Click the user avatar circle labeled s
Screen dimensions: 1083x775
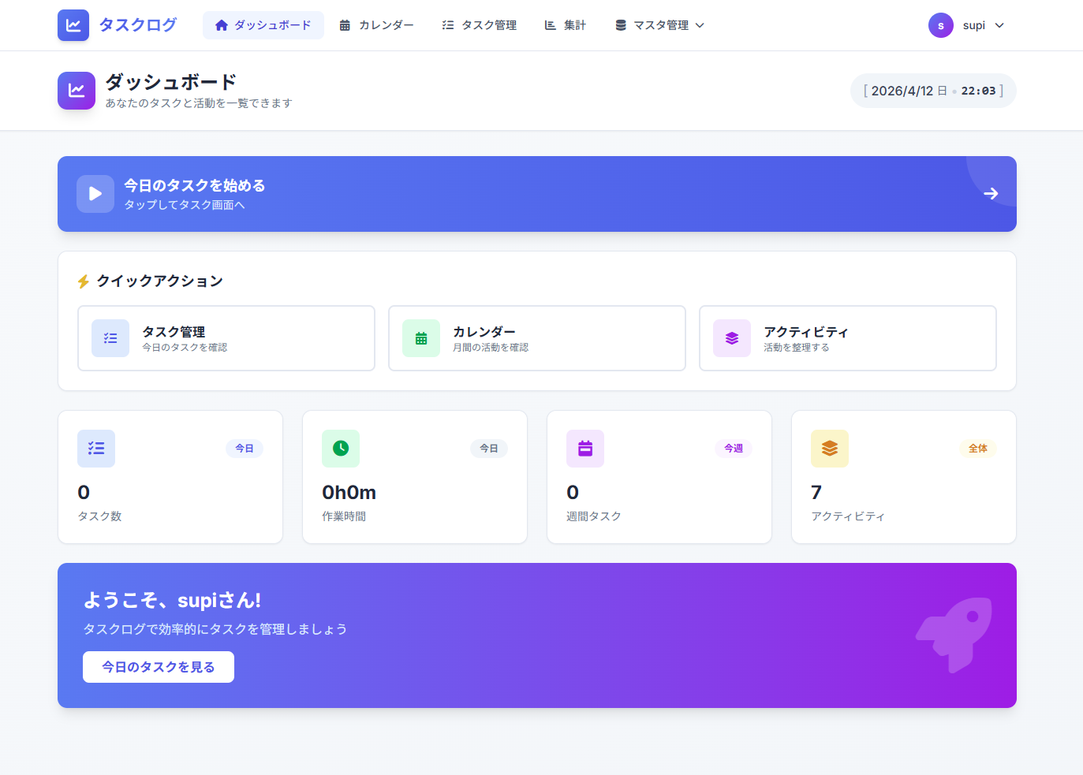940,25
